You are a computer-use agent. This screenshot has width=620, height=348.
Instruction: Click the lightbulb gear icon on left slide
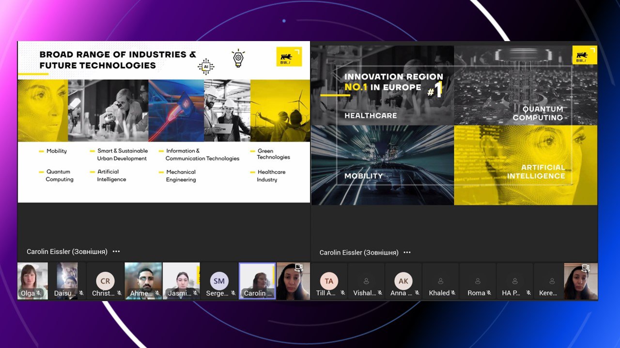238,58
